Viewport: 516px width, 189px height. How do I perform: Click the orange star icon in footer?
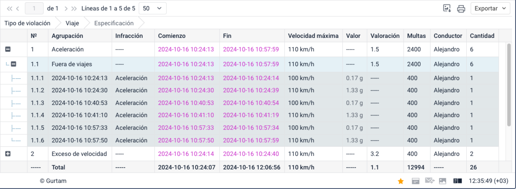pyautogui.click(x=400, y=181)
